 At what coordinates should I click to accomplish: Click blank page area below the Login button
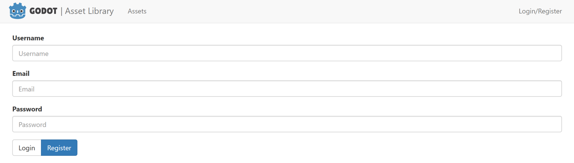[x=27, y=160]
